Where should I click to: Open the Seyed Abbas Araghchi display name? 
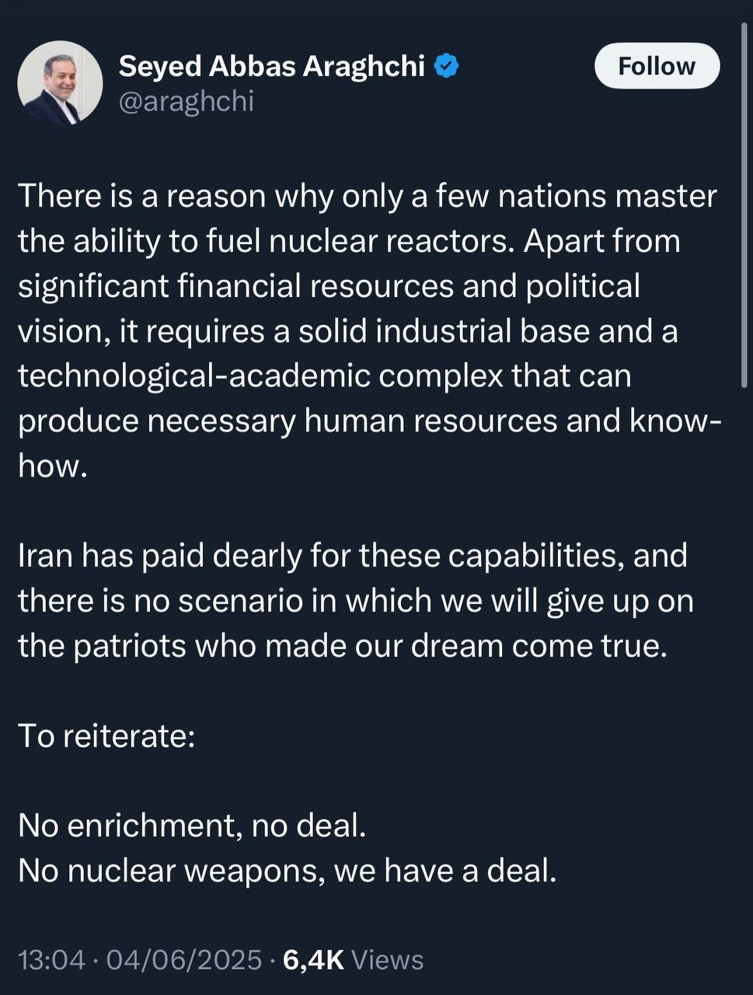(x=271, y=67)
